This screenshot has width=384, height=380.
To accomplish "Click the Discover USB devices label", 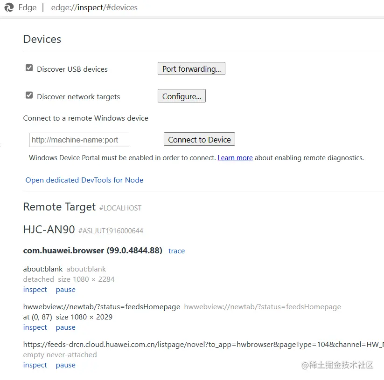I will pyautogui.click(x=72, y=69).
